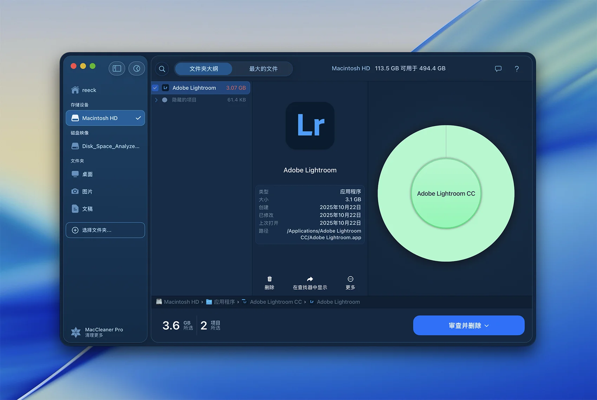Click the back navigation arrow icon

[137, 68]
